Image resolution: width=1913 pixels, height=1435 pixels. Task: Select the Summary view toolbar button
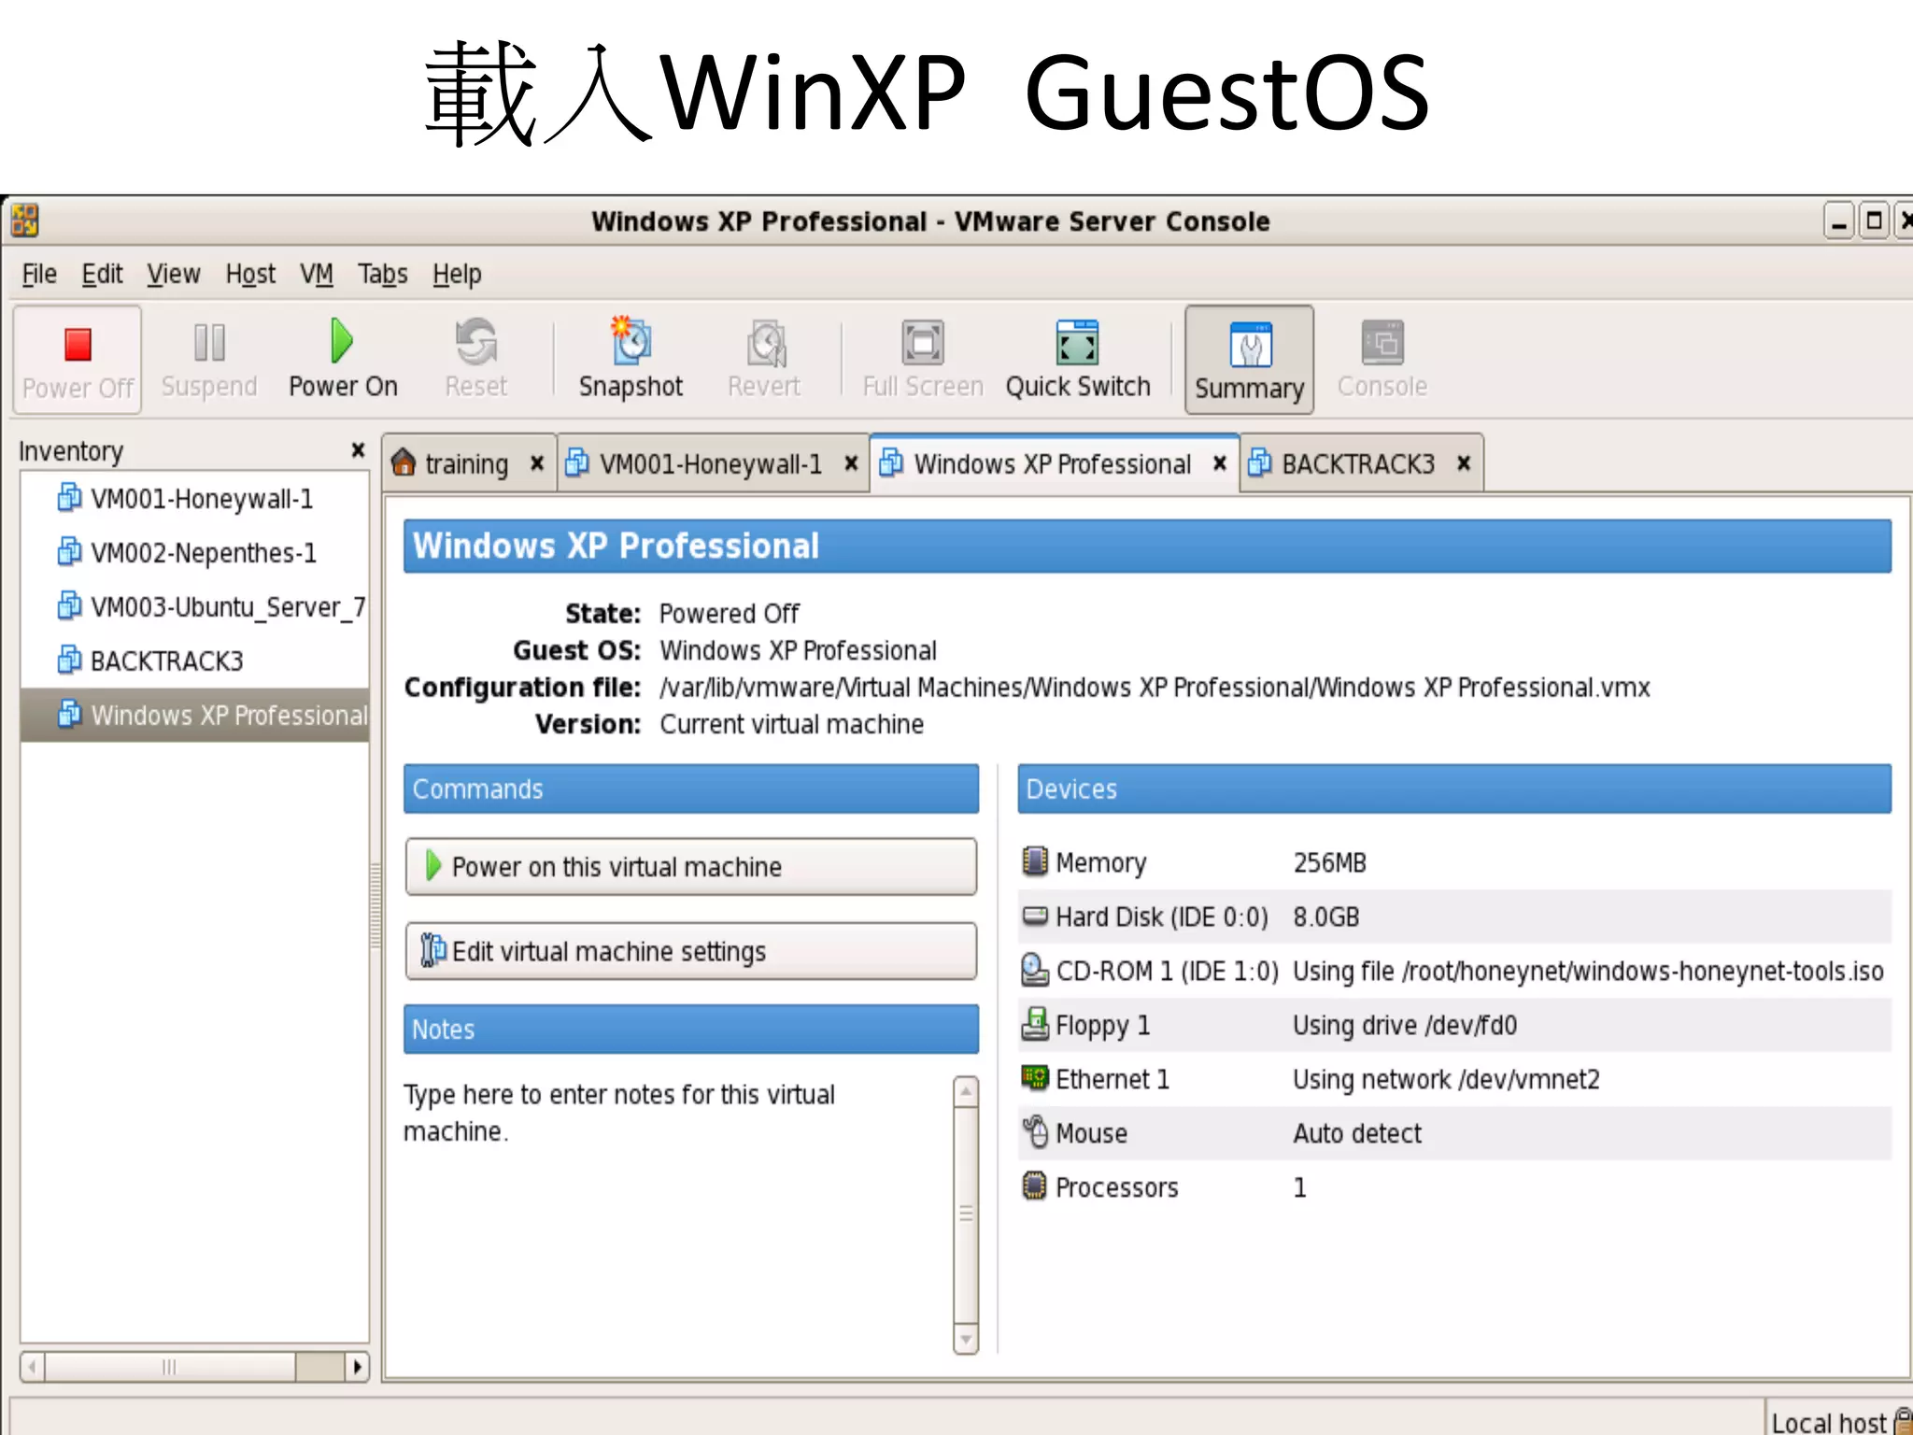(1250, 360)
